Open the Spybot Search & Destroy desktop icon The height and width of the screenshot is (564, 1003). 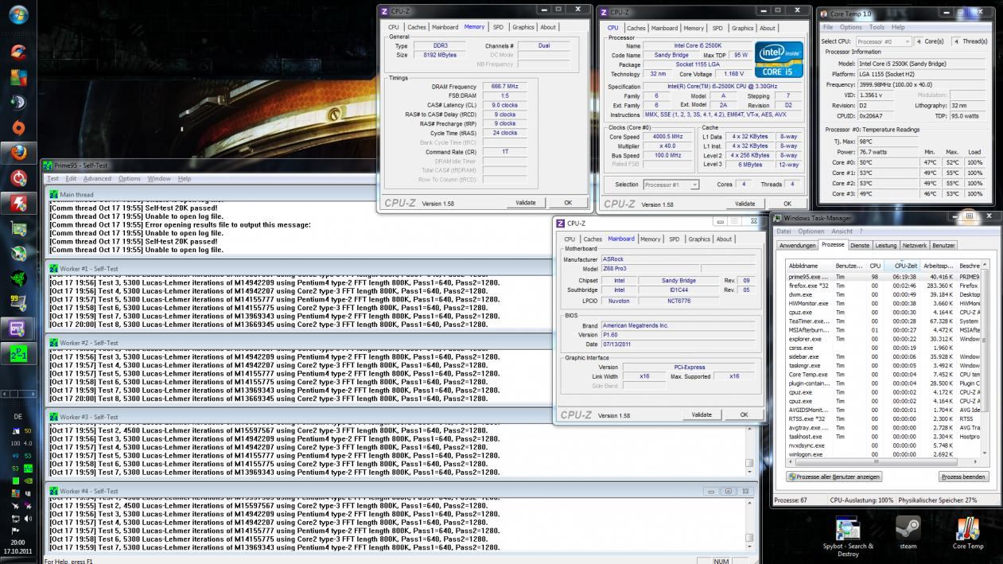pyautogui.click(x=848, y=535)
